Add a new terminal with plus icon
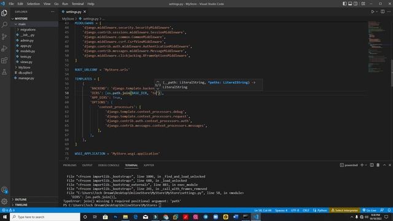Screen dimensions: 393x221 click(362, 165)
